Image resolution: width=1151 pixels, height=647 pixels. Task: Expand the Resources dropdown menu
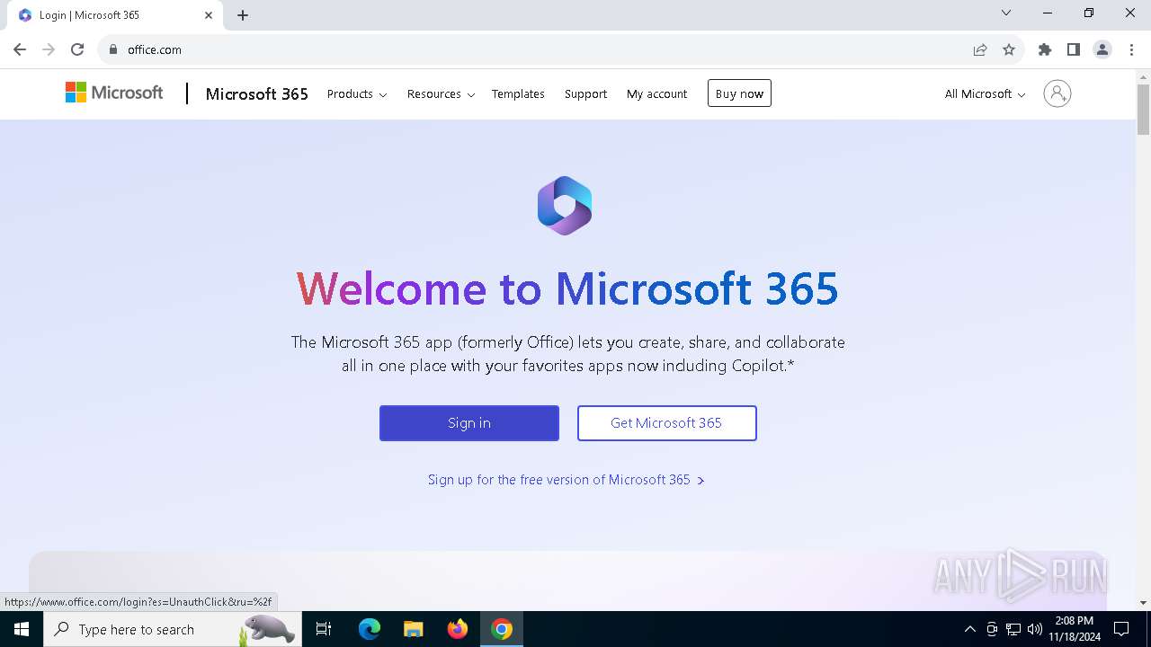coord(441,93)
